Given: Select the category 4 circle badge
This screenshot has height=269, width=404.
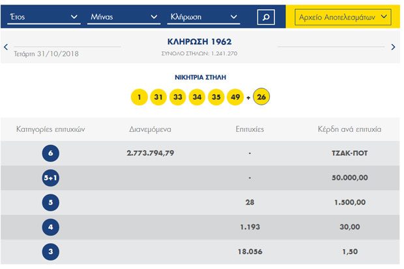Looking at the screenshot, I should pyautogui.click(x=51, y=227).
